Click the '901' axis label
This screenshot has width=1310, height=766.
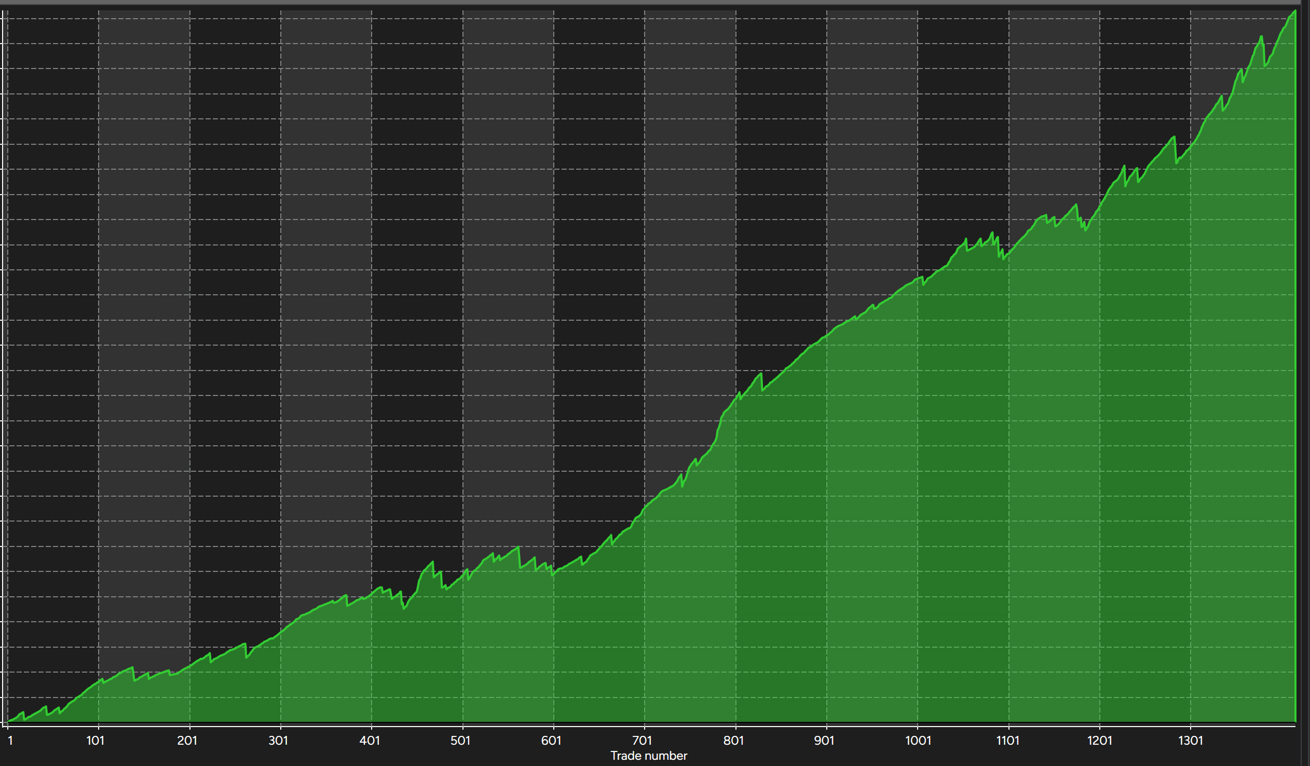click(x=824, y=741)
